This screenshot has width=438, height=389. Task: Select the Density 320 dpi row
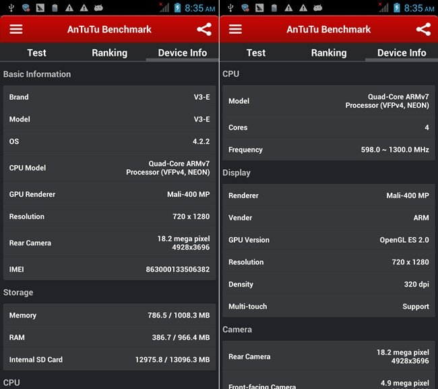328,285
